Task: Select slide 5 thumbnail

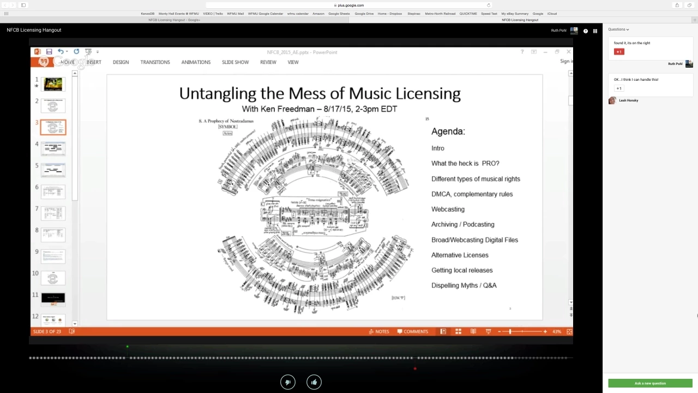Action: [x=53, y=170]
